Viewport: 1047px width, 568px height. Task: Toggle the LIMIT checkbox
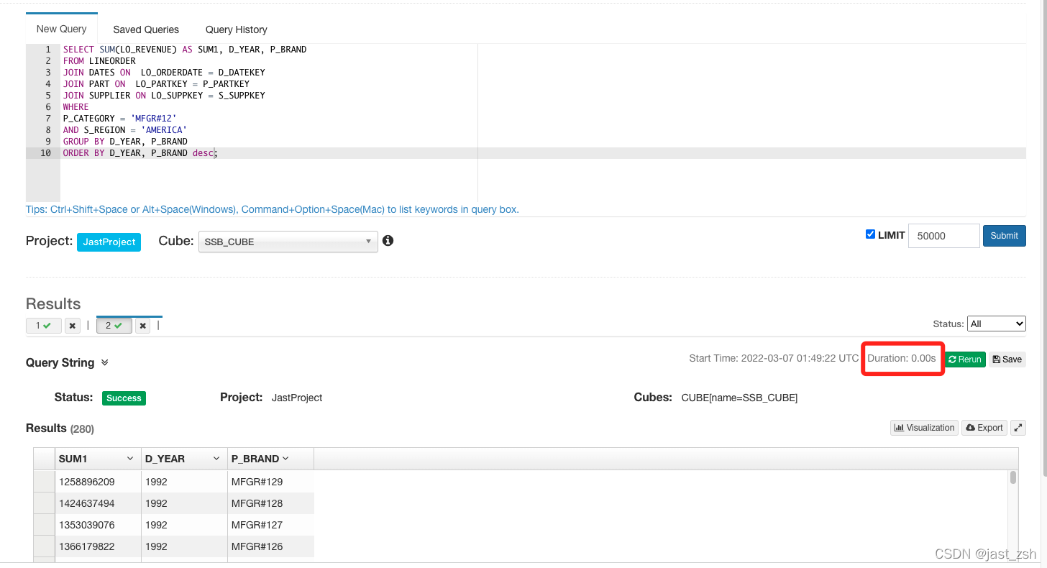pos(871,234)
